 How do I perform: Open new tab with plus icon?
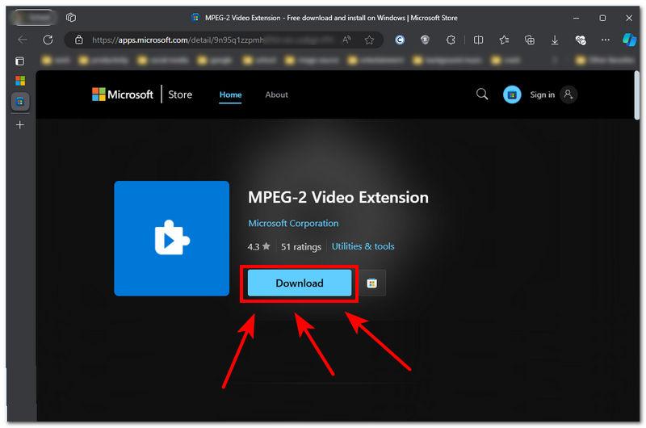(20, 124)
